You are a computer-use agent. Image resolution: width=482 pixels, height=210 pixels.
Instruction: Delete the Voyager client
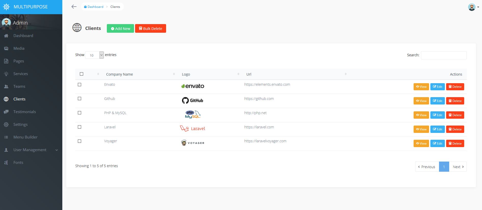(x=455, y=144)
